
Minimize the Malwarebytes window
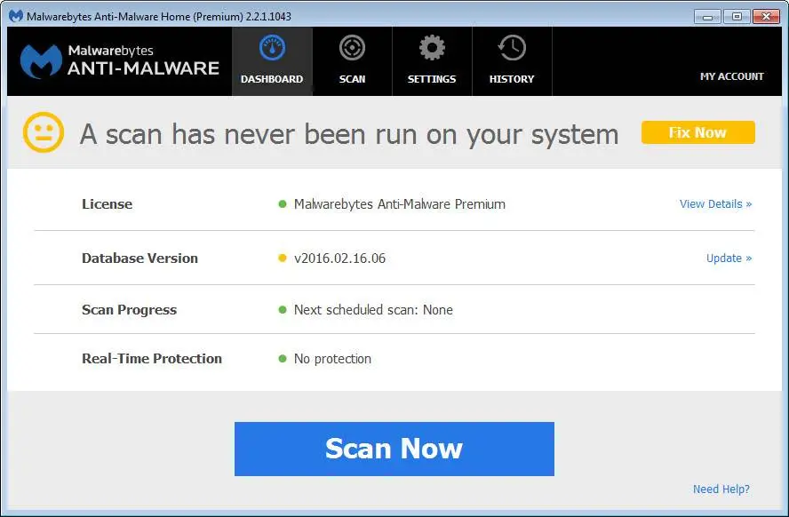pyautogui.click(x=707, y=17)
